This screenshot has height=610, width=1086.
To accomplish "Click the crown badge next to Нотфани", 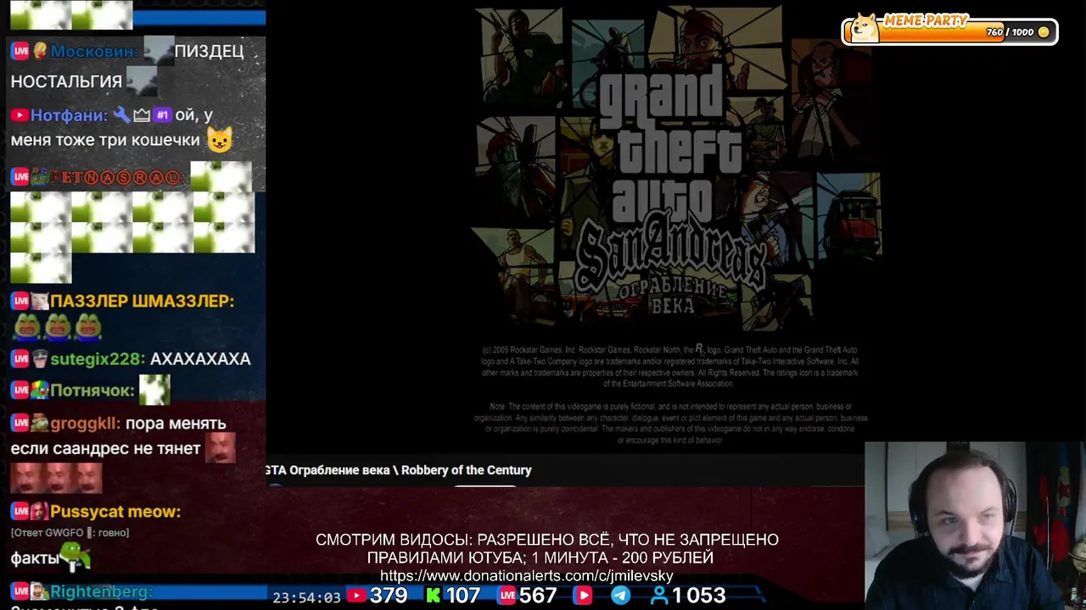I will click(142, 114).
